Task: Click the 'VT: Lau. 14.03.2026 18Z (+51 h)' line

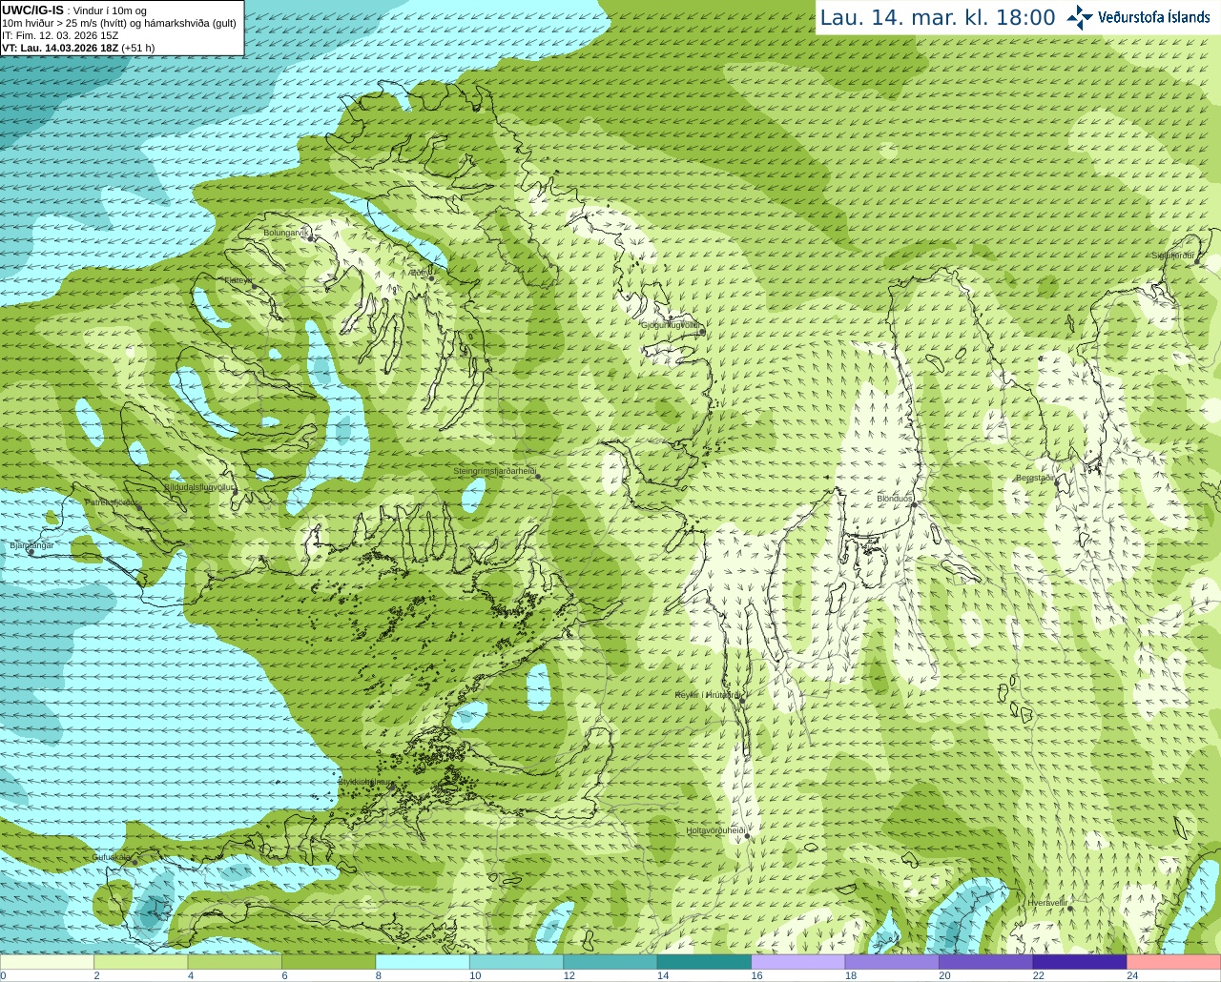Action: 78,48
